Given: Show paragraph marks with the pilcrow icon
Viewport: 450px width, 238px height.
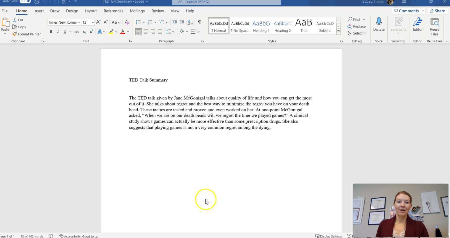Looking at the screenshot, I should pos(199,22).
